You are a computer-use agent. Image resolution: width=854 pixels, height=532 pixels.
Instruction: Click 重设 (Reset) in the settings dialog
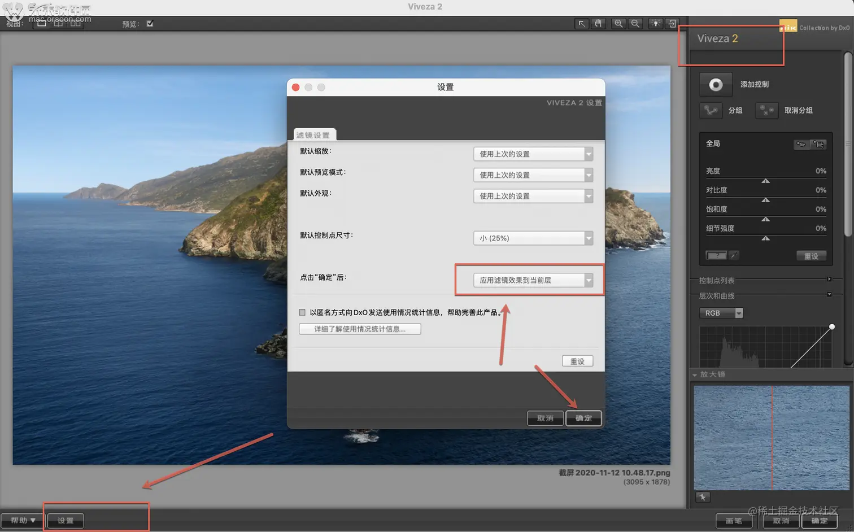pos(577,361)
